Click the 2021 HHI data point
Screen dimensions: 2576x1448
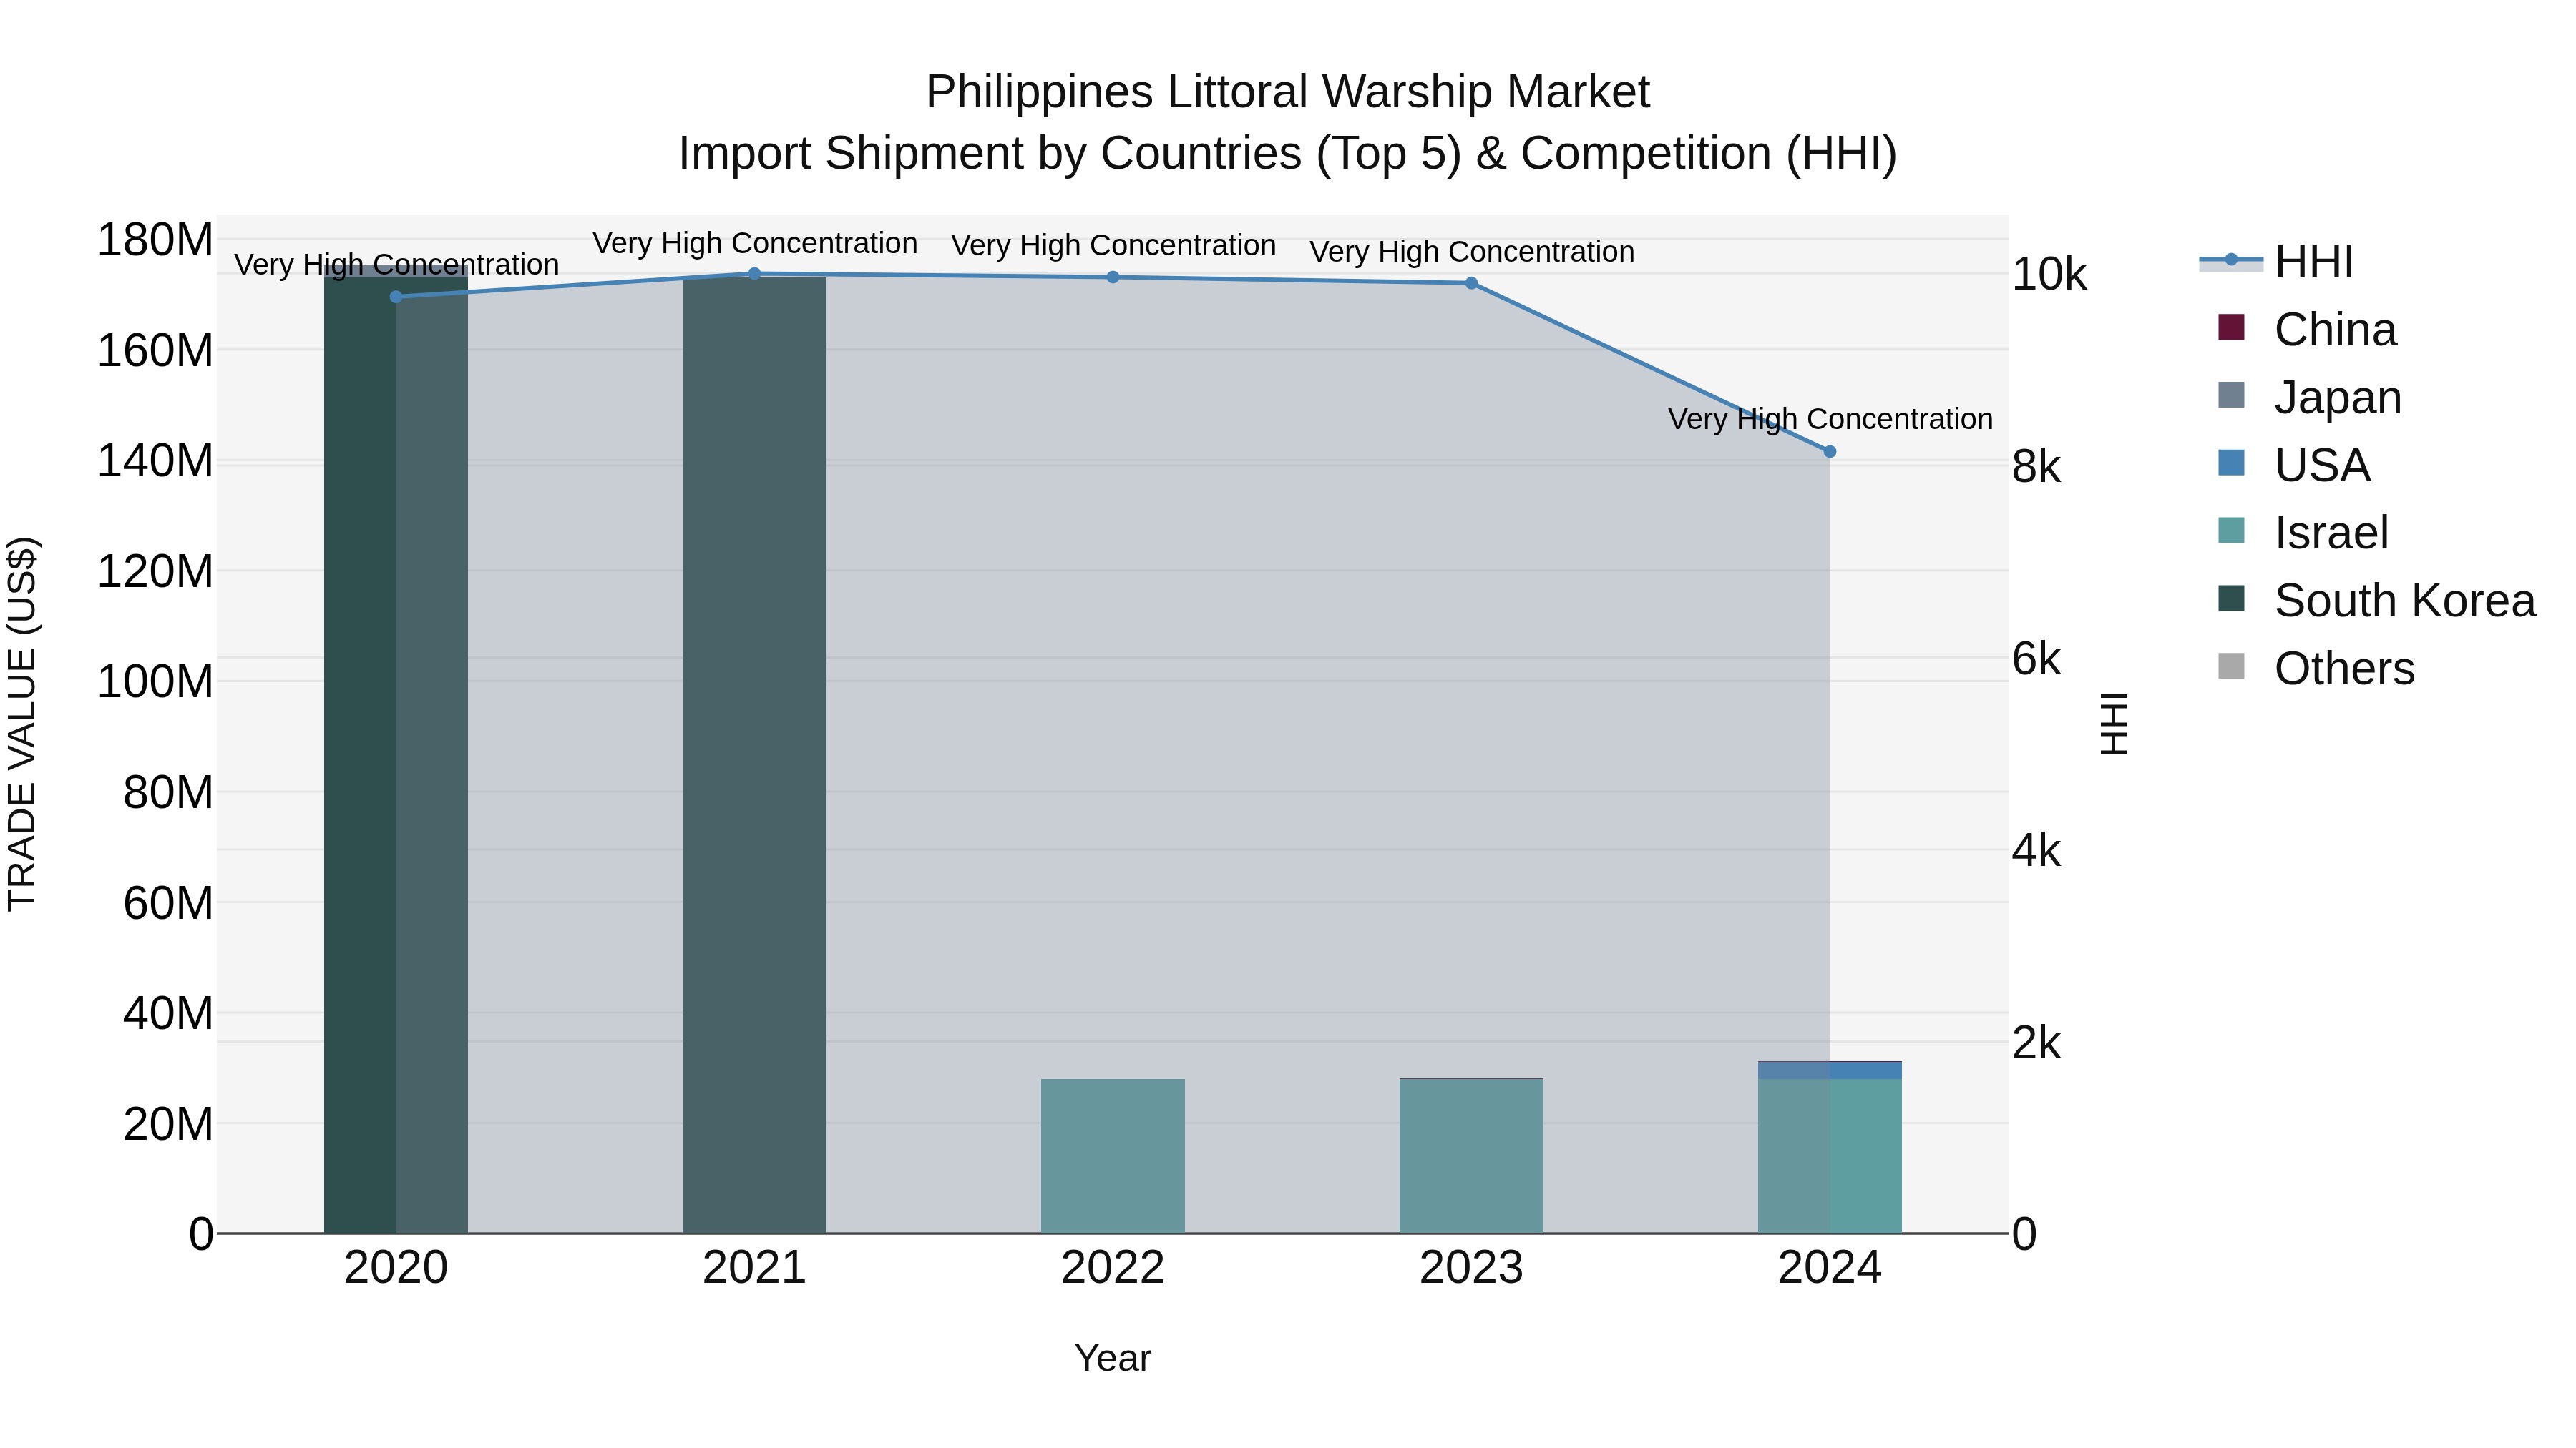coord(755,274)
